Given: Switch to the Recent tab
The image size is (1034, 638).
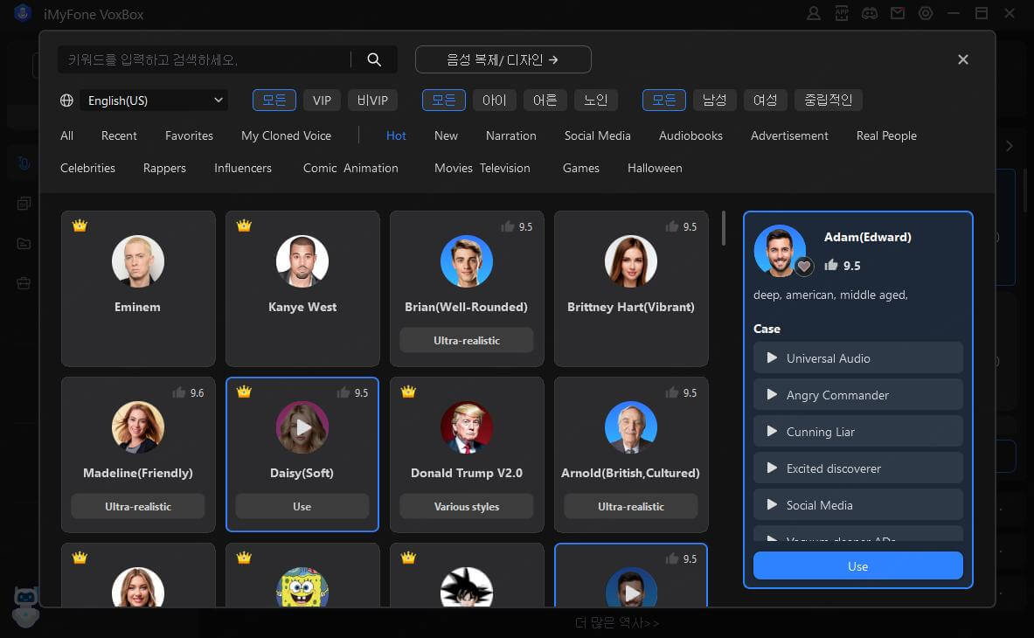Looking at the screenshot, I should click(x=119, y=135).
